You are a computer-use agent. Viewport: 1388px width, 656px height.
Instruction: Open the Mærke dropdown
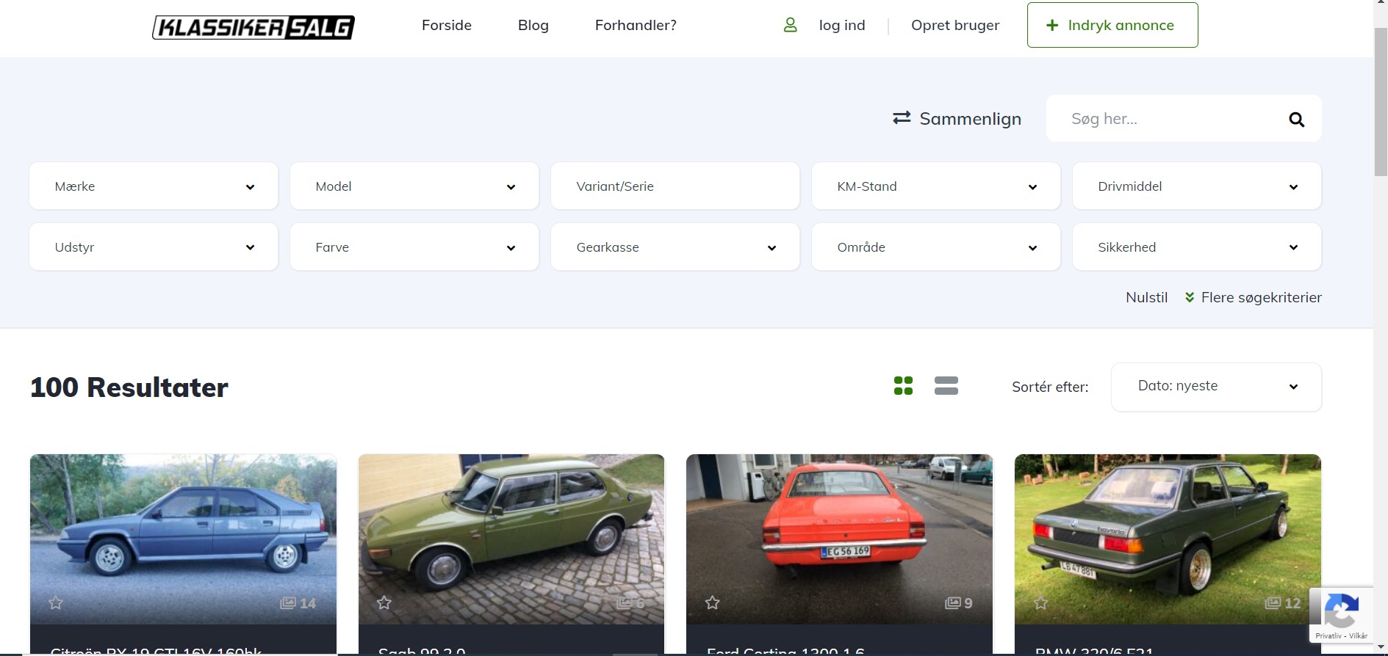(x=154, y=186)
